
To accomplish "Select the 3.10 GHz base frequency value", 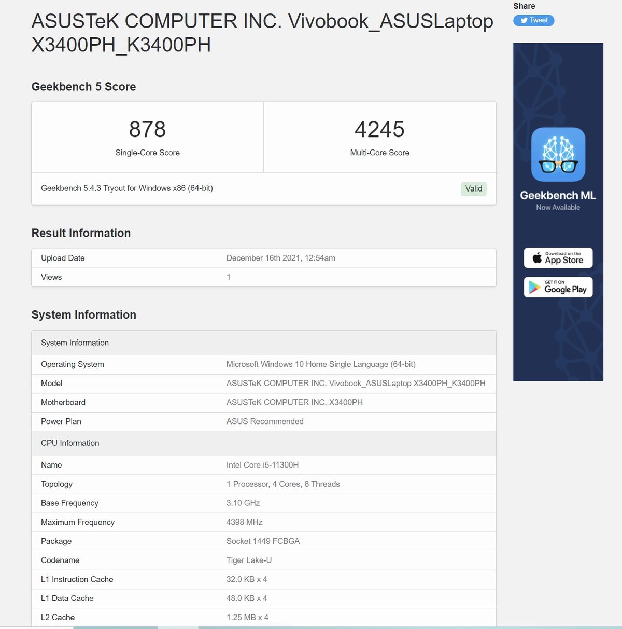I will [x=243, y=503].
